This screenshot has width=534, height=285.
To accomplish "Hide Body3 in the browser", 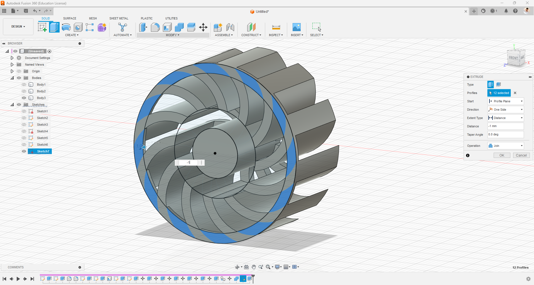I will 24,98.
